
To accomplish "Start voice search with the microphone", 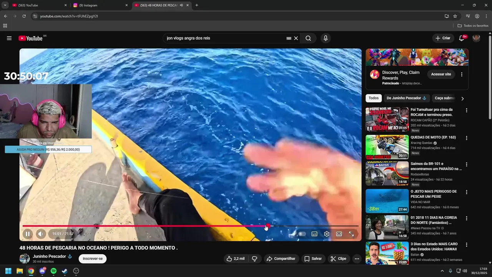I will coord(326,38).
